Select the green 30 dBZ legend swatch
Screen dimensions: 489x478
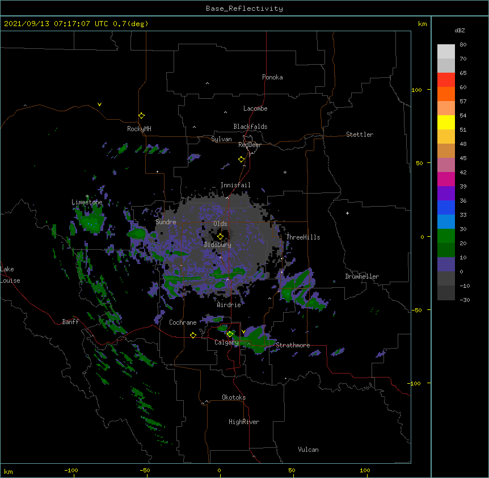click(446, 236)
